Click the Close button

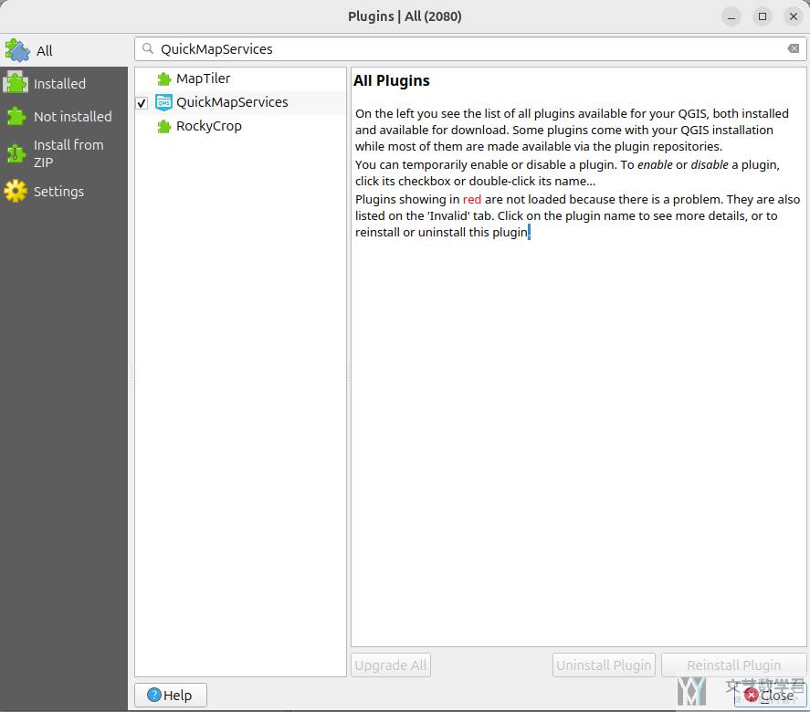(x=769, y=695)
